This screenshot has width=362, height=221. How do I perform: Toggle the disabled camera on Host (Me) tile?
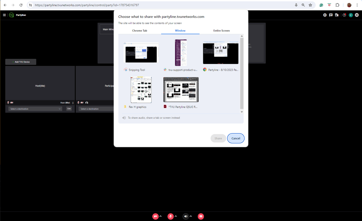tap(12, 102)
